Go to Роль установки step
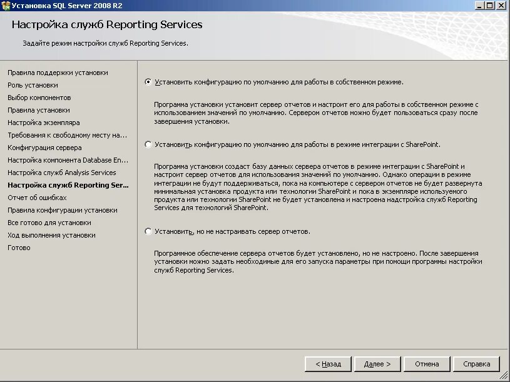Image resolution: width=510 pixels, height=382 pixels. [x=33, y=85]
